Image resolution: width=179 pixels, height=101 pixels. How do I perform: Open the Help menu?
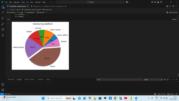(44, 2)
